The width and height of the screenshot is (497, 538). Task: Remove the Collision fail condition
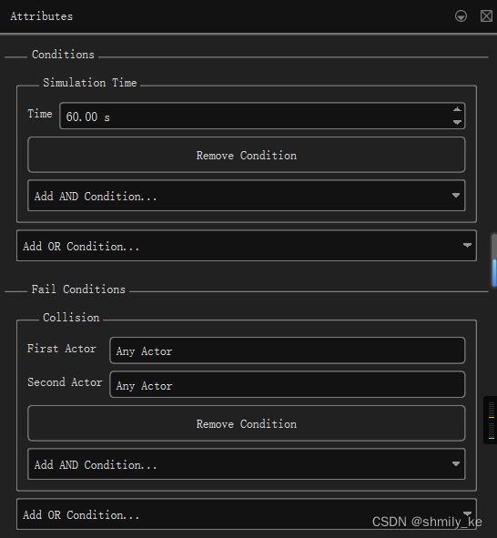(247, 423)
